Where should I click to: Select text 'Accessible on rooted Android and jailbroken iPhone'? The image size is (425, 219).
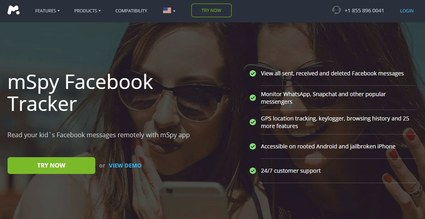pos(328,146)
